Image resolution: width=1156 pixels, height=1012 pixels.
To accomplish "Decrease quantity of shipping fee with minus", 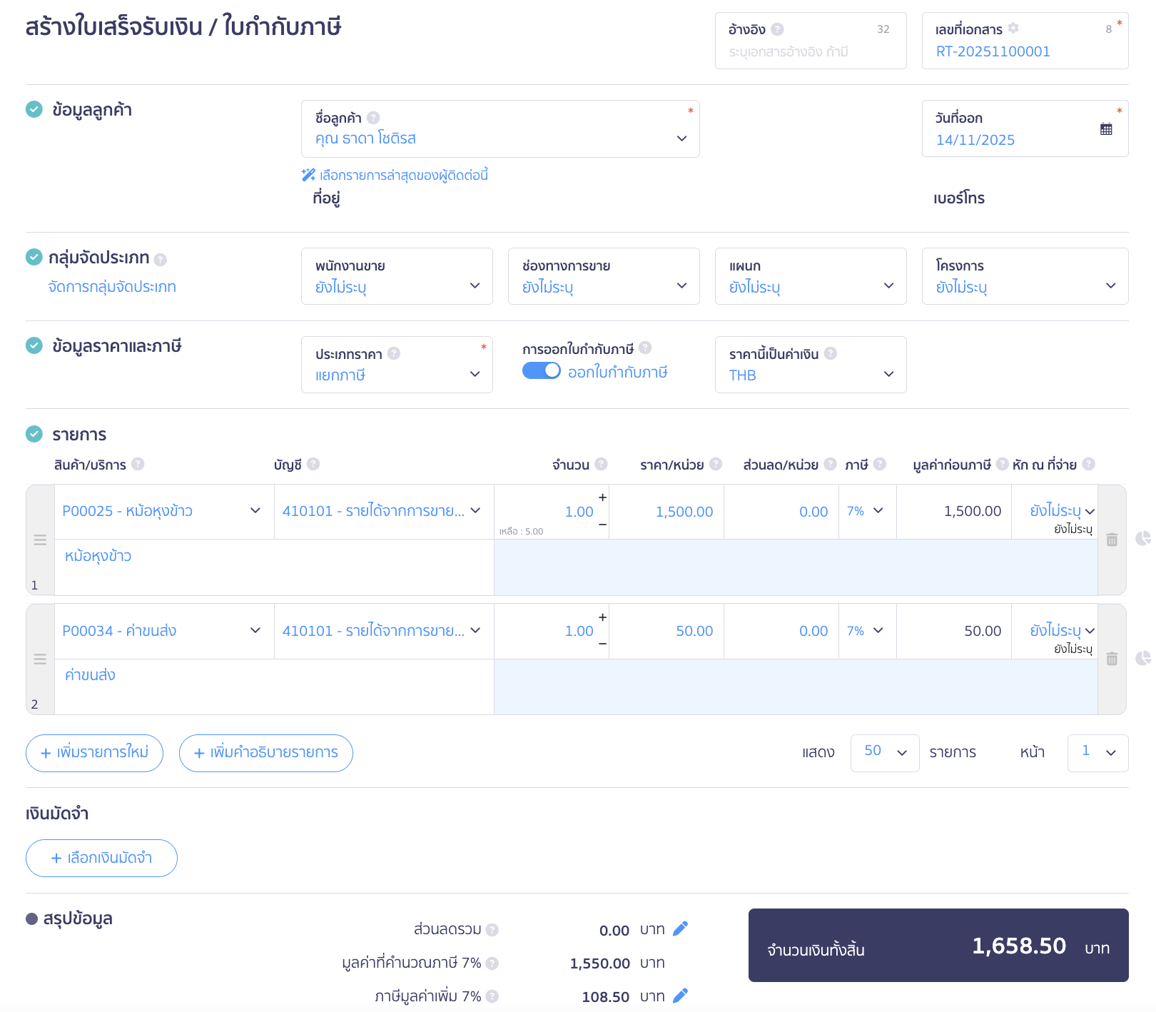I will click(x=602, y=644).
